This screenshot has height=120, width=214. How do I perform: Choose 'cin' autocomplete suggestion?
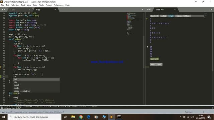click(36, 82)
